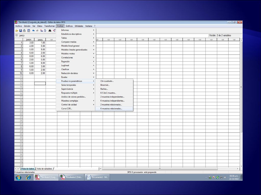Expand the Control de calidad submenu arrow
The height and width of the screenshot is (195, 261).
94,105
